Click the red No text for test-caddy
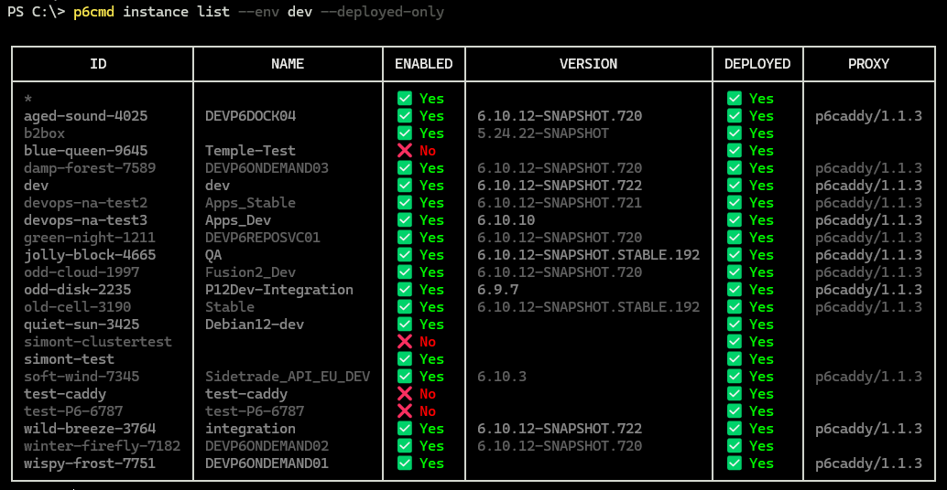947x490 pixels. click(x=428, y=394)
